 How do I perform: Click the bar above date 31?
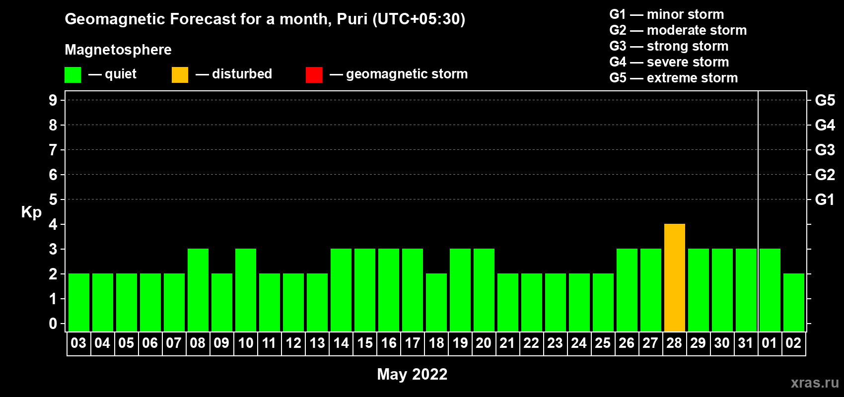(746, 290)
